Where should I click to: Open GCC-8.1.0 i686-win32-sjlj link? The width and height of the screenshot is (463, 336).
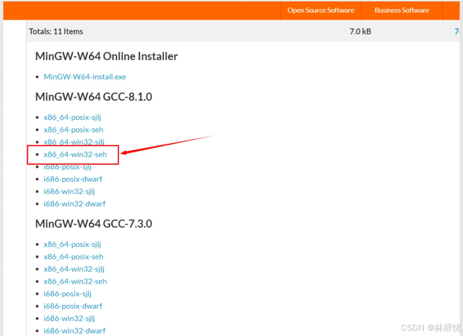[69, 191]
